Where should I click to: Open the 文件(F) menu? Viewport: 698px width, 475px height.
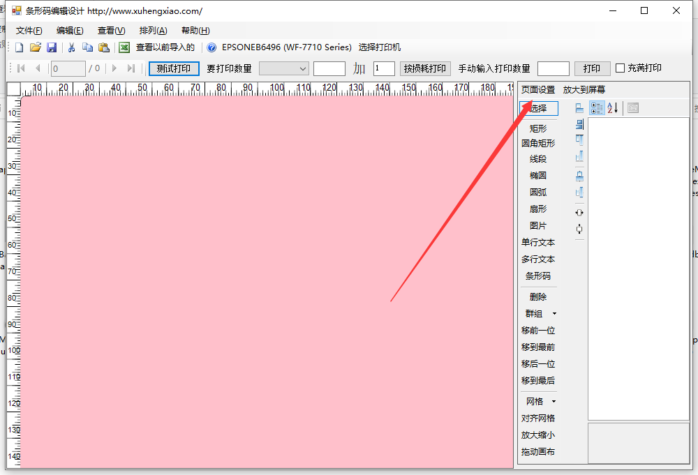point(29,31)
